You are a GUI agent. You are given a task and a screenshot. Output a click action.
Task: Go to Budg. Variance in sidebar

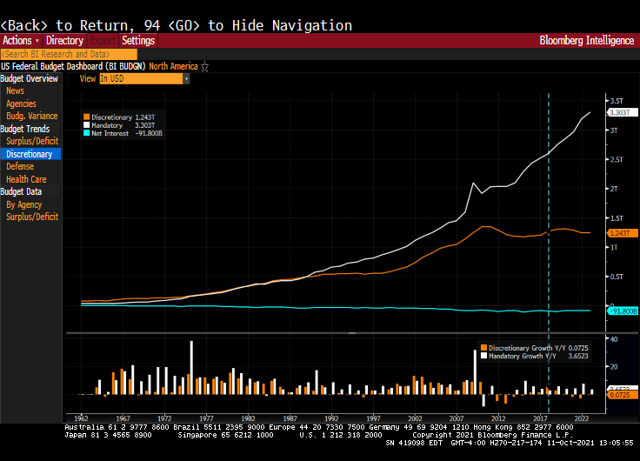(x=31, y=116)
